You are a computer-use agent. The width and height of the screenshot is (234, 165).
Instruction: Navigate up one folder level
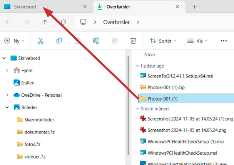(x=45, y=22)
